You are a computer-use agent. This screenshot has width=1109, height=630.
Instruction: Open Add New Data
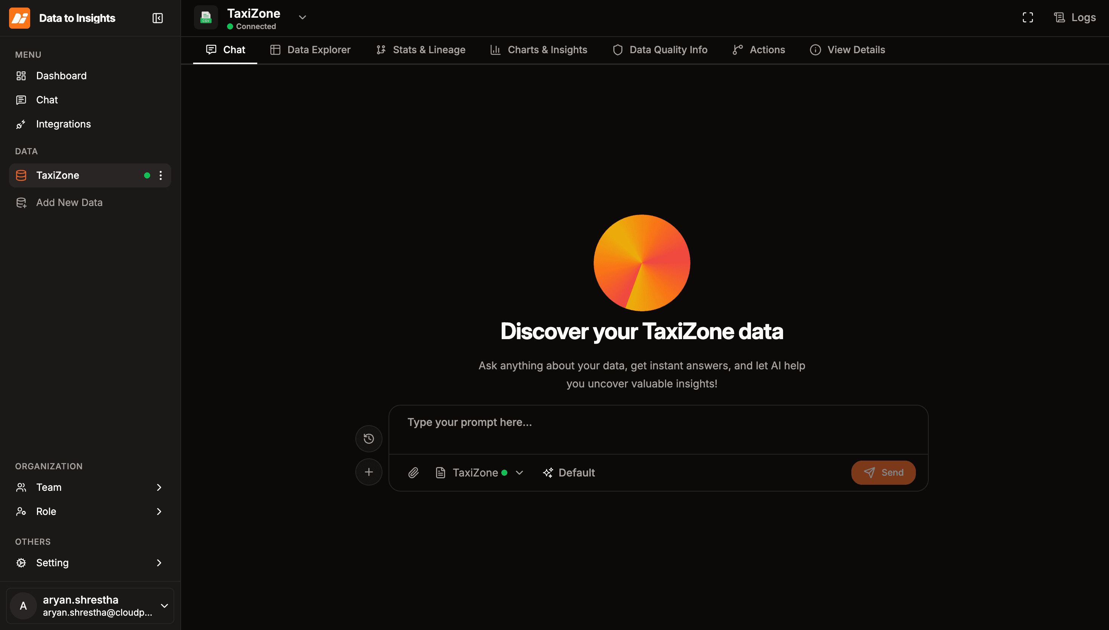click(x=69, y=202)
